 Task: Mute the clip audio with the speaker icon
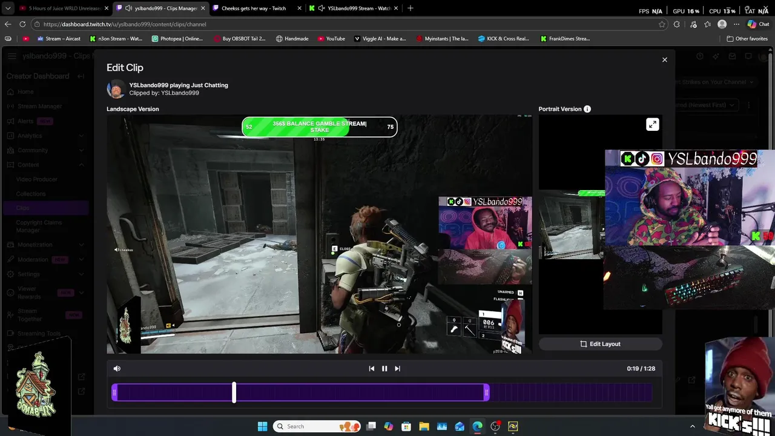117,368
